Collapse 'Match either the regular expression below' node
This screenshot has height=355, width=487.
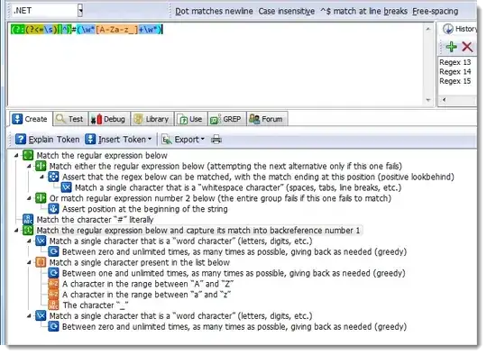(29, 166)
